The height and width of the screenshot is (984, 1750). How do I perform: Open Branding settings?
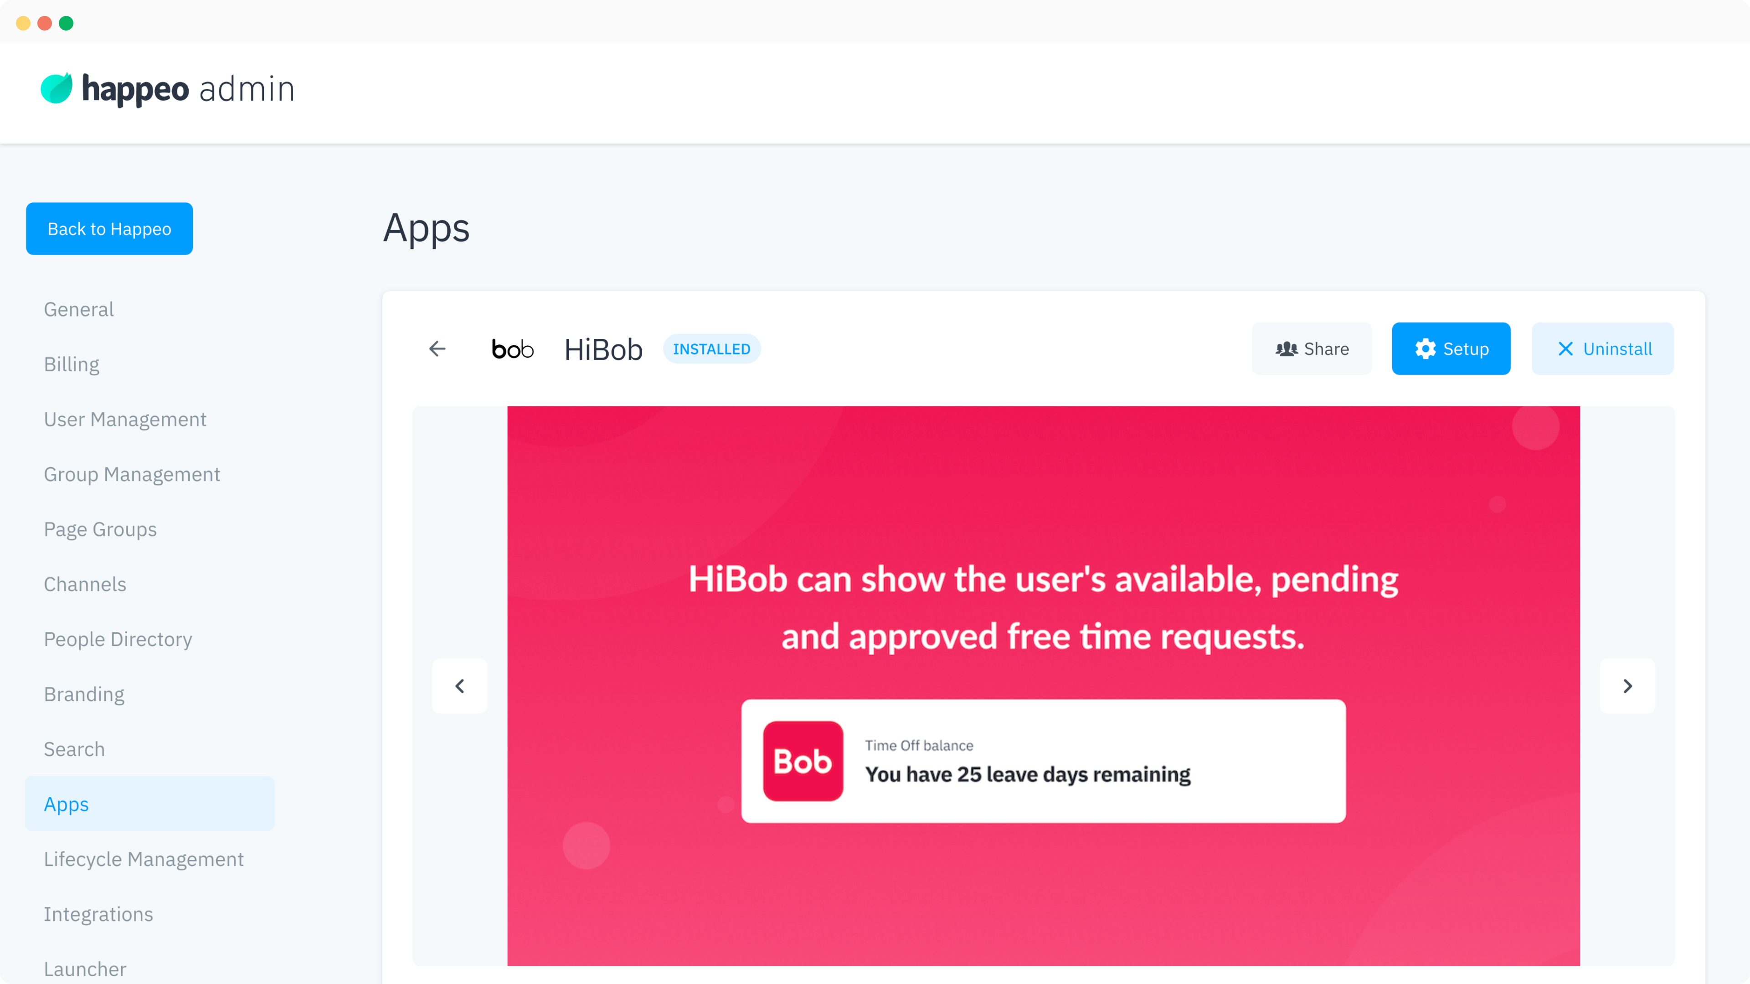coord(83,695)
